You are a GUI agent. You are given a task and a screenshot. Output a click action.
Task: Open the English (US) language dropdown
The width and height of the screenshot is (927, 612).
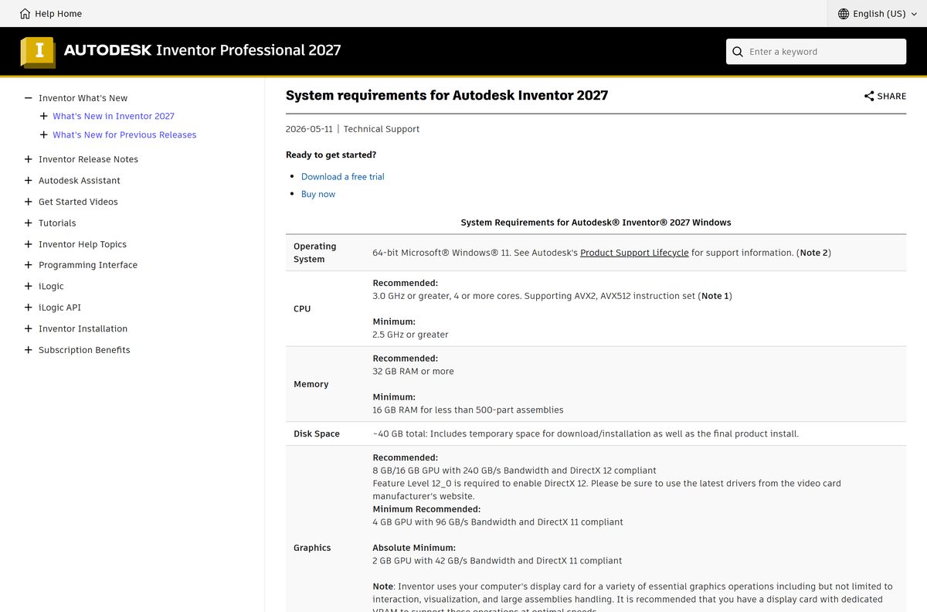(877, 14)
